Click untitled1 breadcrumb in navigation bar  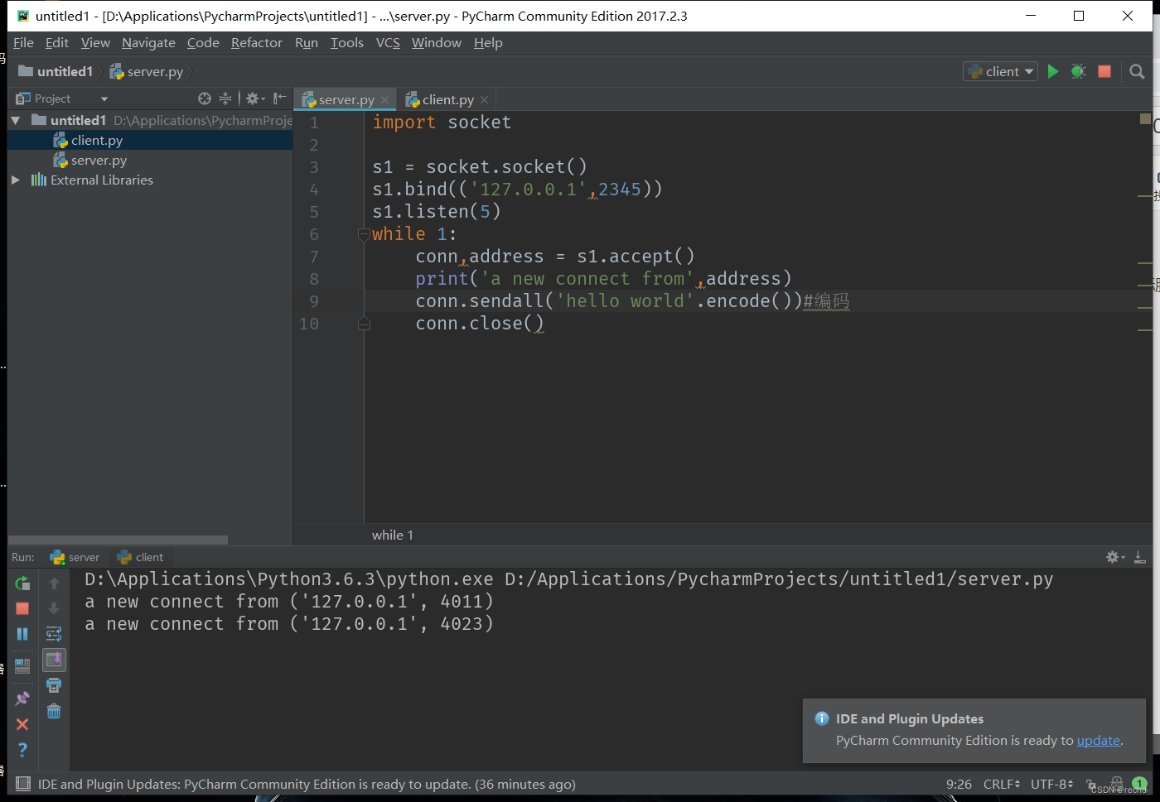point(56,72)
